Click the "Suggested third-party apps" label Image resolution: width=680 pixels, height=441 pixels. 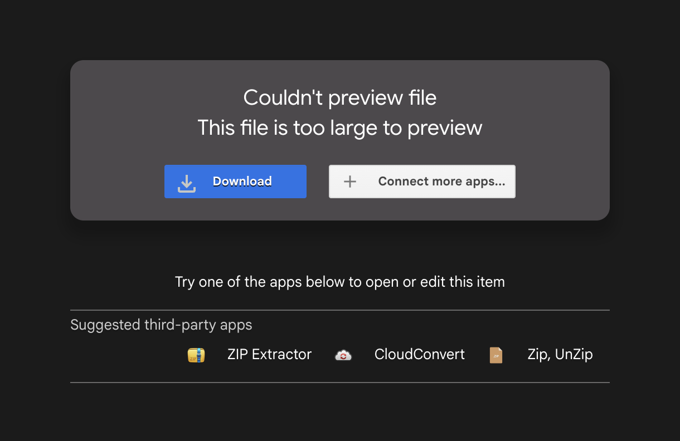(x=161, y=325)
